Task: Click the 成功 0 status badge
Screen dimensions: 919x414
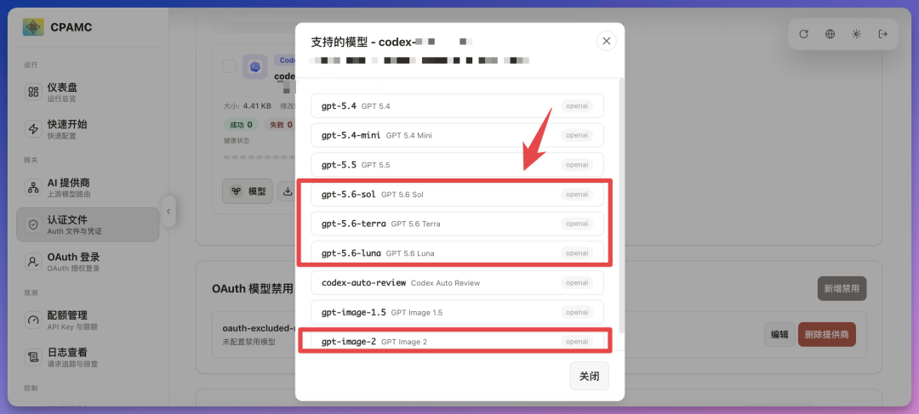Action: click(x=241, y=125)
